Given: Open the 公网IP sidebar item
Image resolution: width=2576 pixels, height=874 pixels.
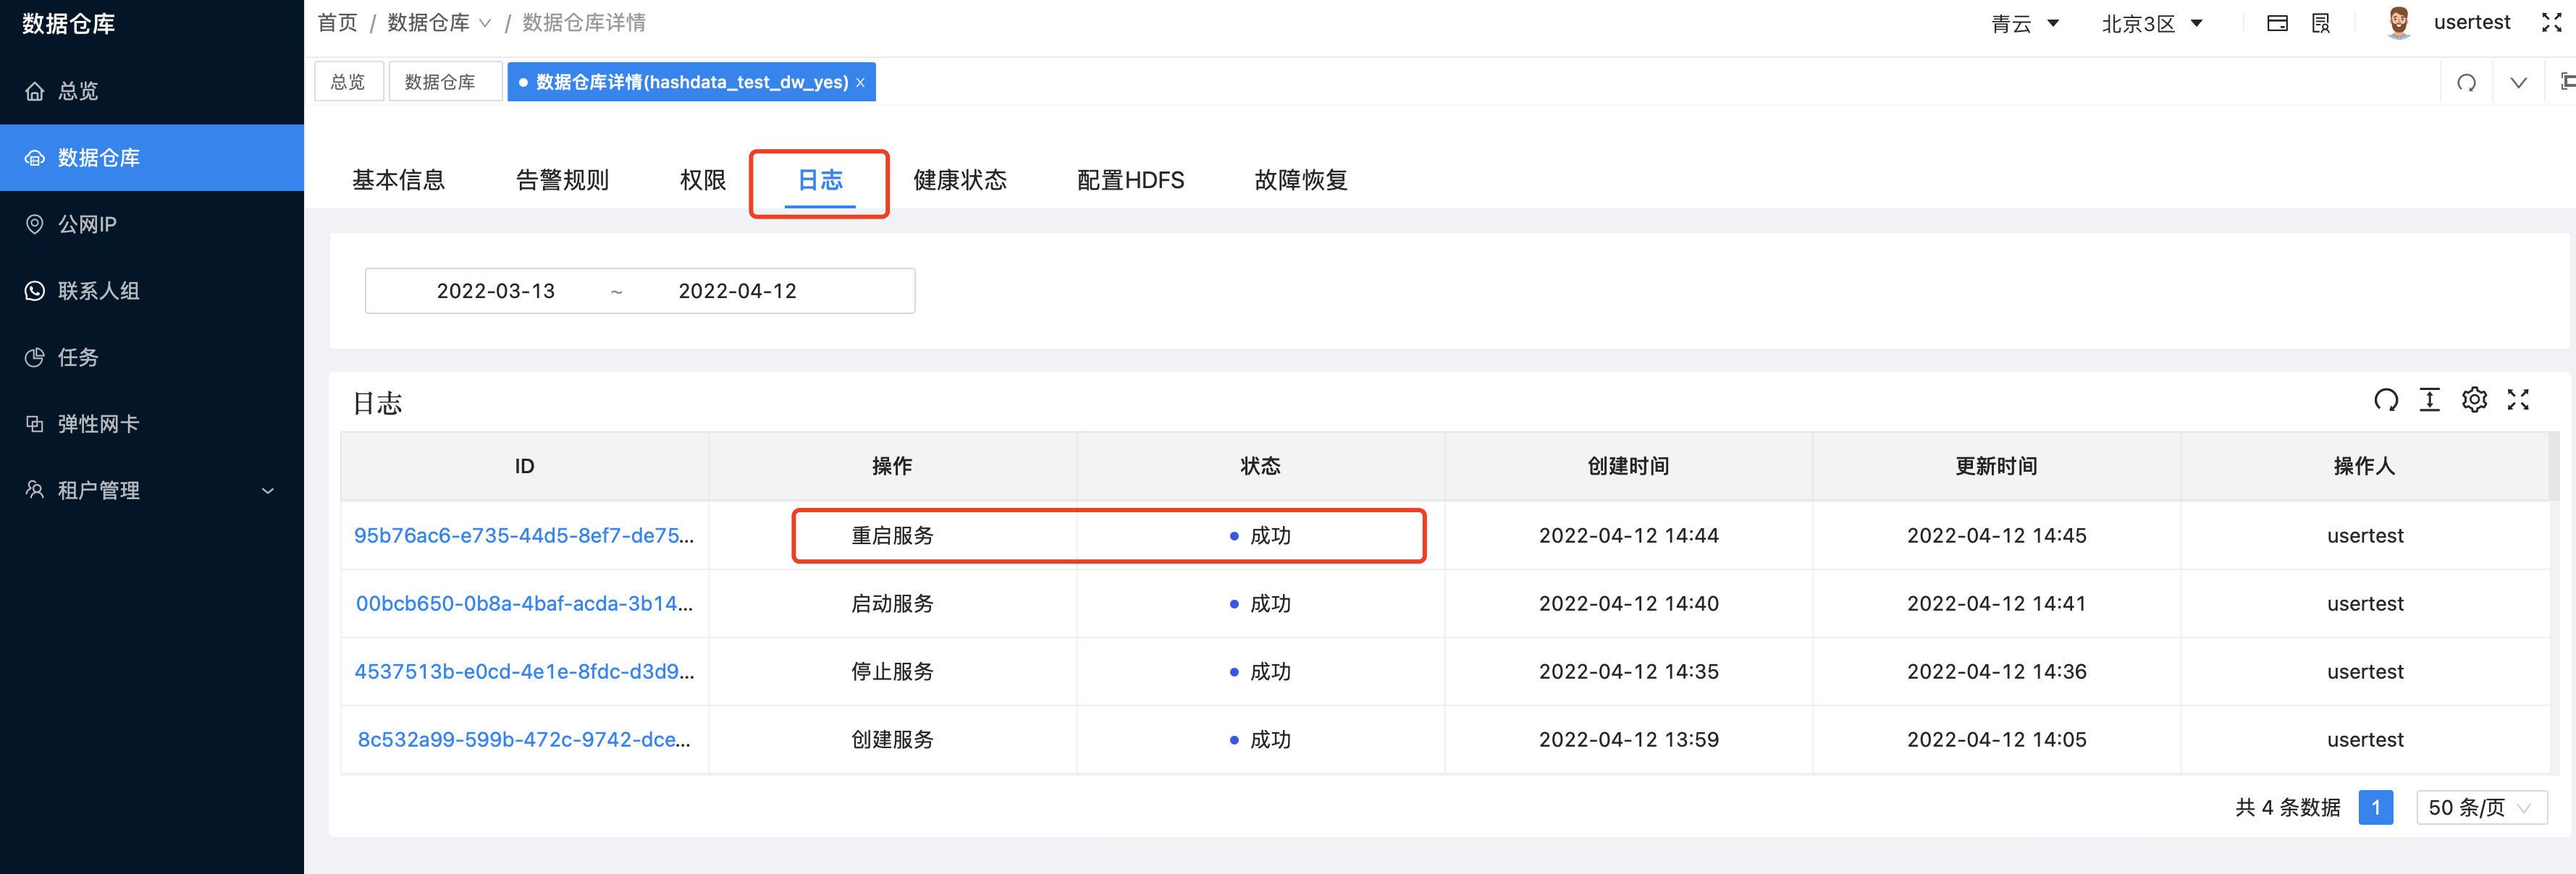Looking at the screenshot, I should coord(35,224).
